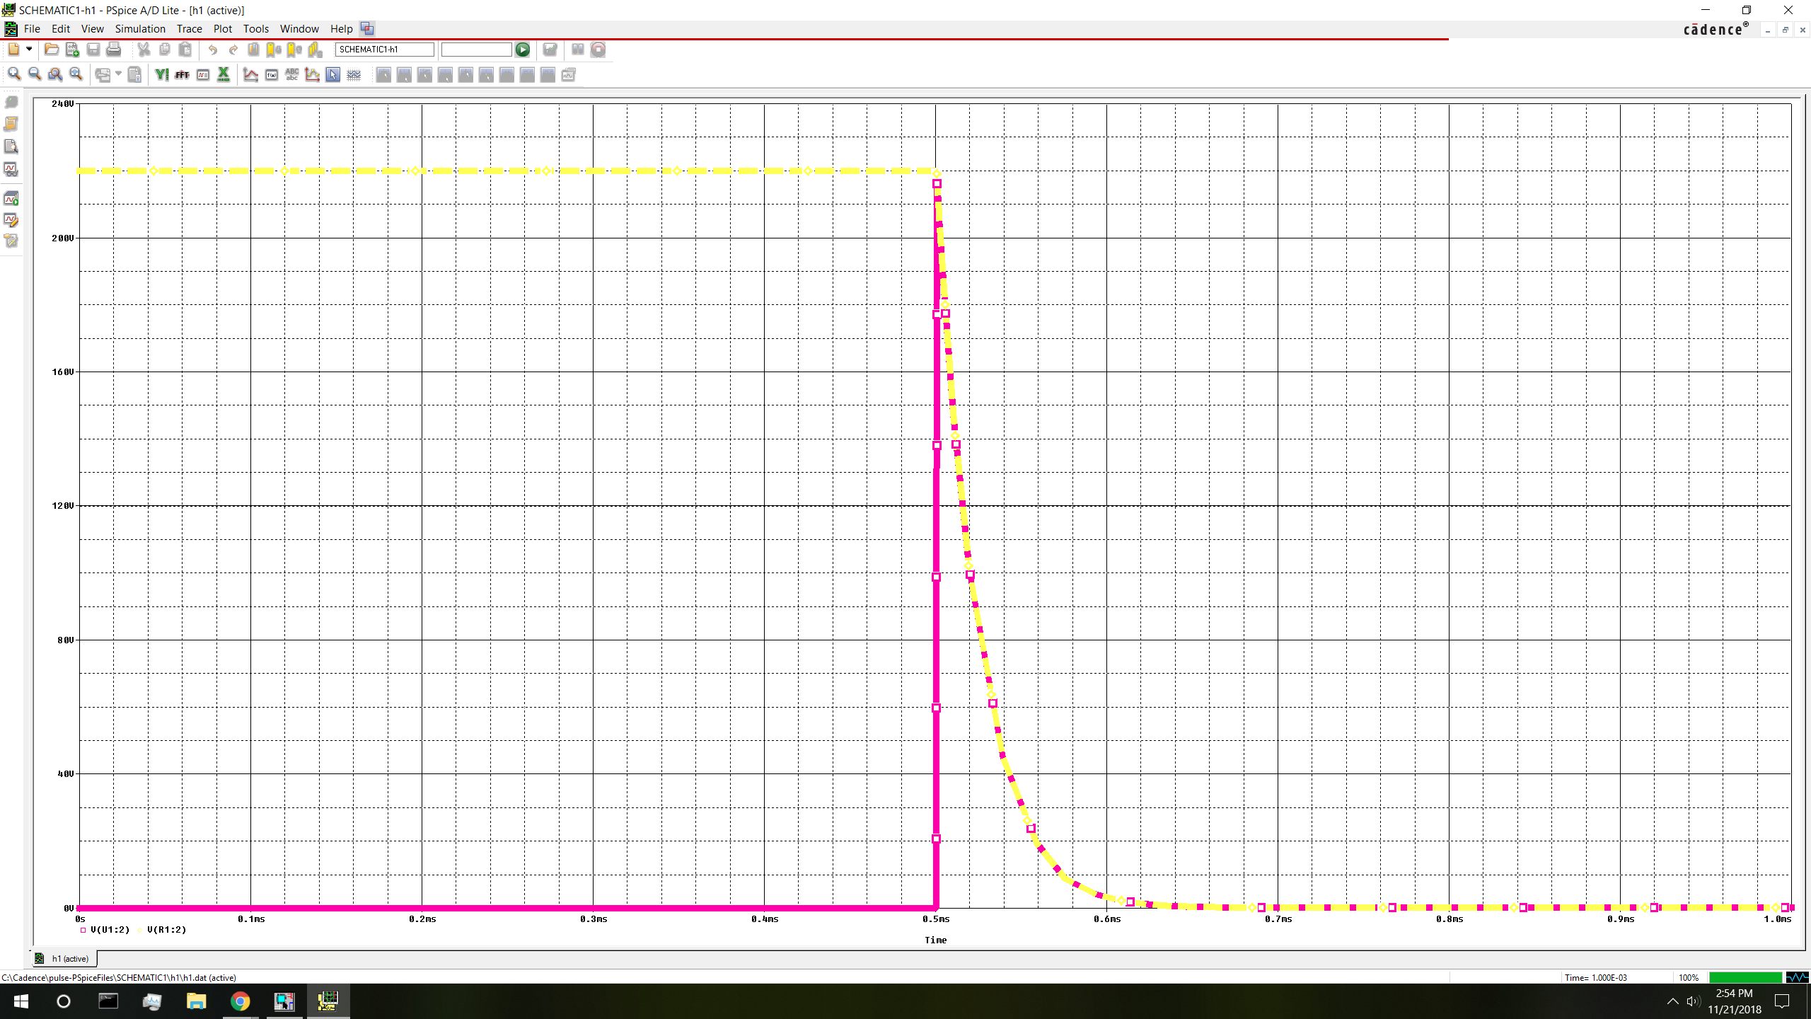Click the sidebar Run simulation waveform icon
This screenshot has width=1811, height=1019.
click(x=11, y=199)
